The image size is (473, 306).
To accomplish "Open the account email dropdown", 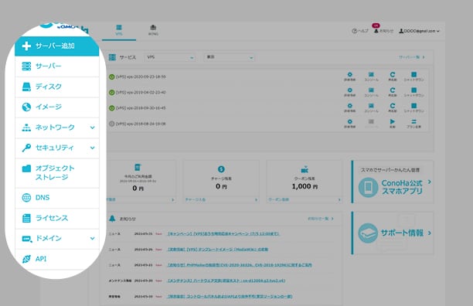I will tap(420, 31).
